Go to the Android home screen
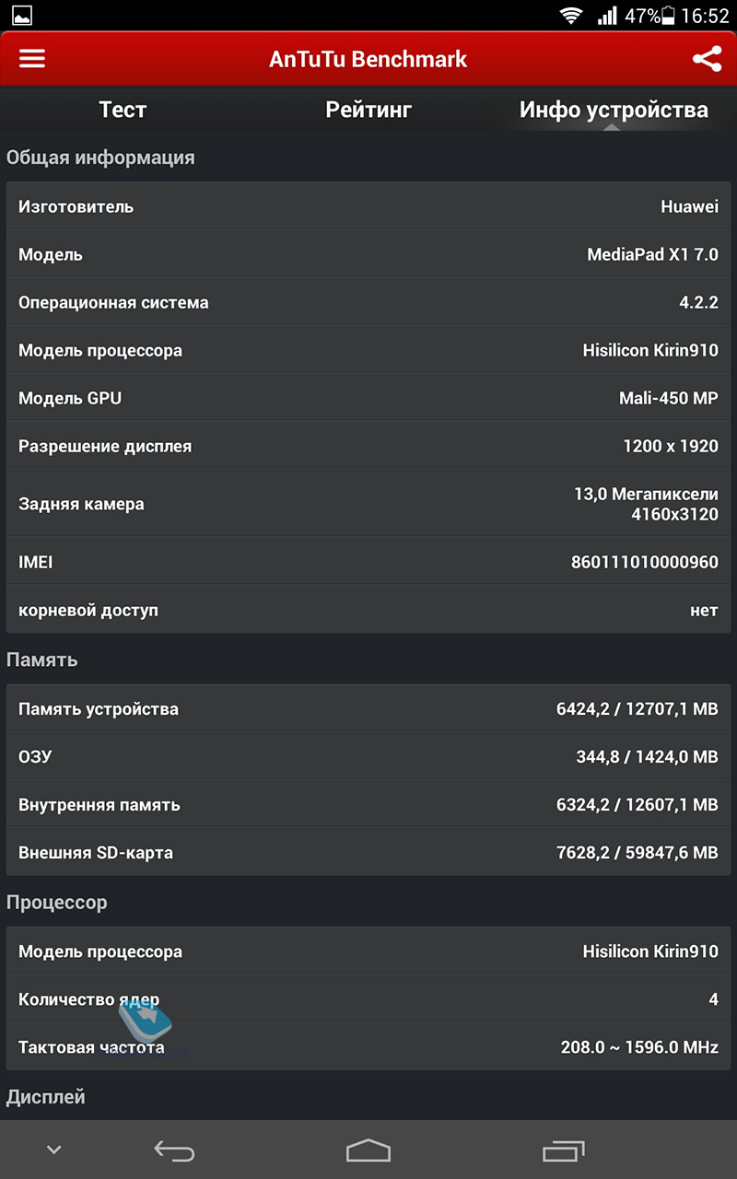Viewport: 737px width, 1179px height. pos(368,1150)
